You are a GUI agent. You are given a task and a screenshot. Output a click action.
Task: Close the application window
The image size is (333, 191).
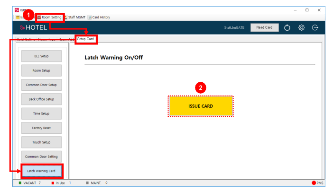(x=319, y=10)
